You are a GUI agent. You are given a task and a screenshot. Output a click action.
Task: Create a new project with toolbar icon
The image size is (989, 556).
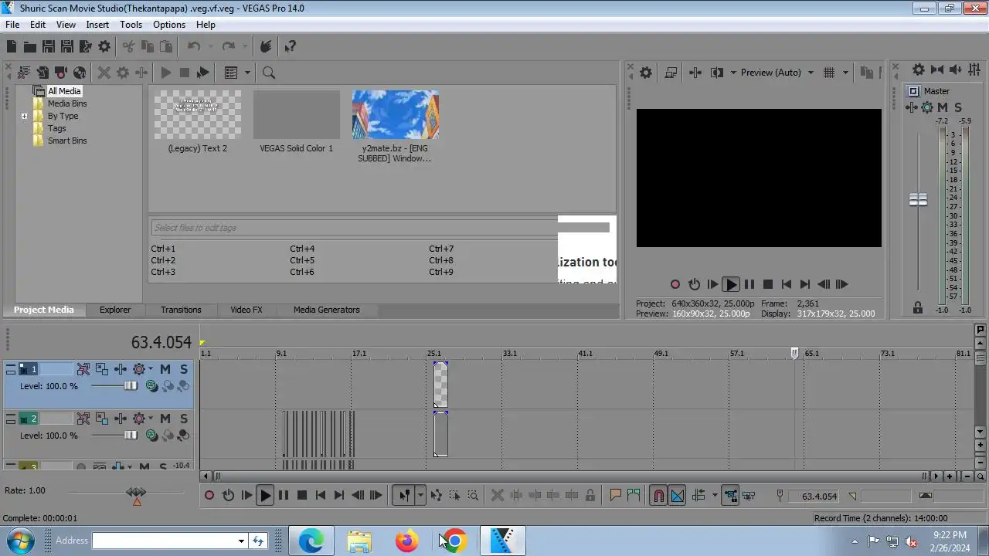point(12,47)
